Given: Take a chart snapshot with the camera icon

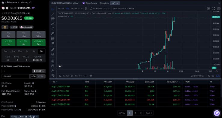Looking at the screenshot, I should click(219, 8).
